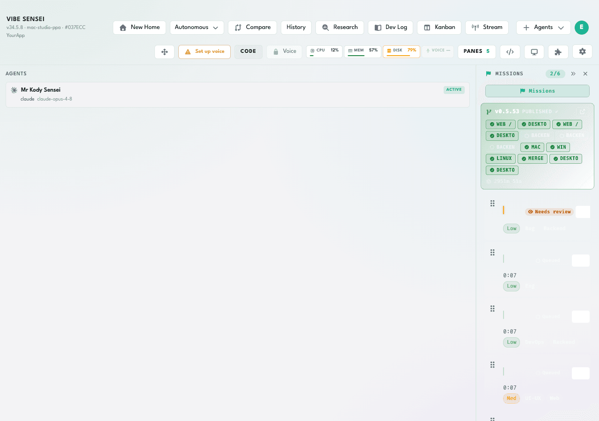Expand the Autonomous mode dropdown

tap(197, 28)
